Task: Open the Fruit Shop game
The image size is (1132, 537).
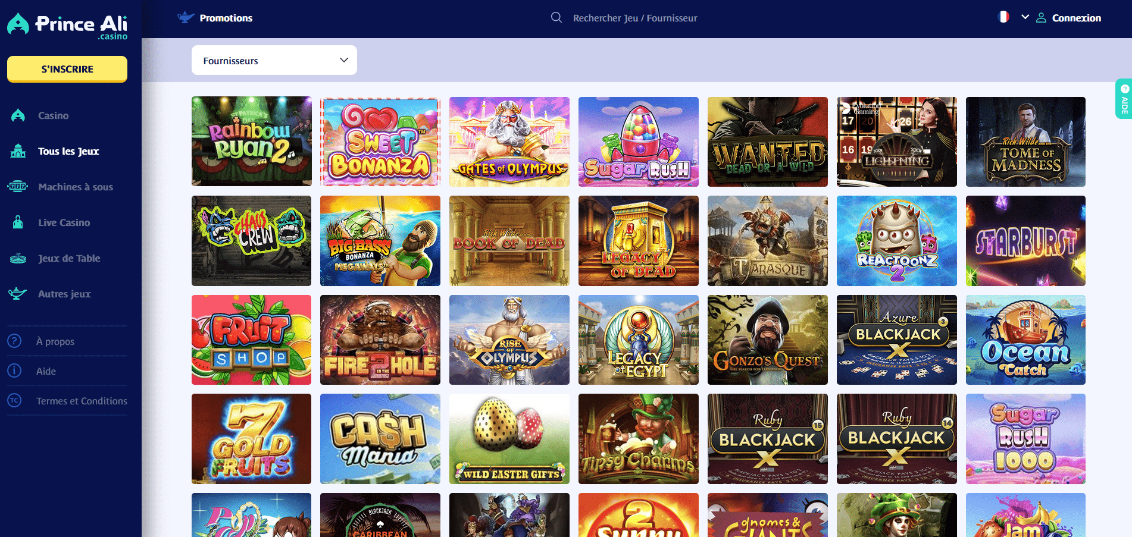Action: click(251, 340)
